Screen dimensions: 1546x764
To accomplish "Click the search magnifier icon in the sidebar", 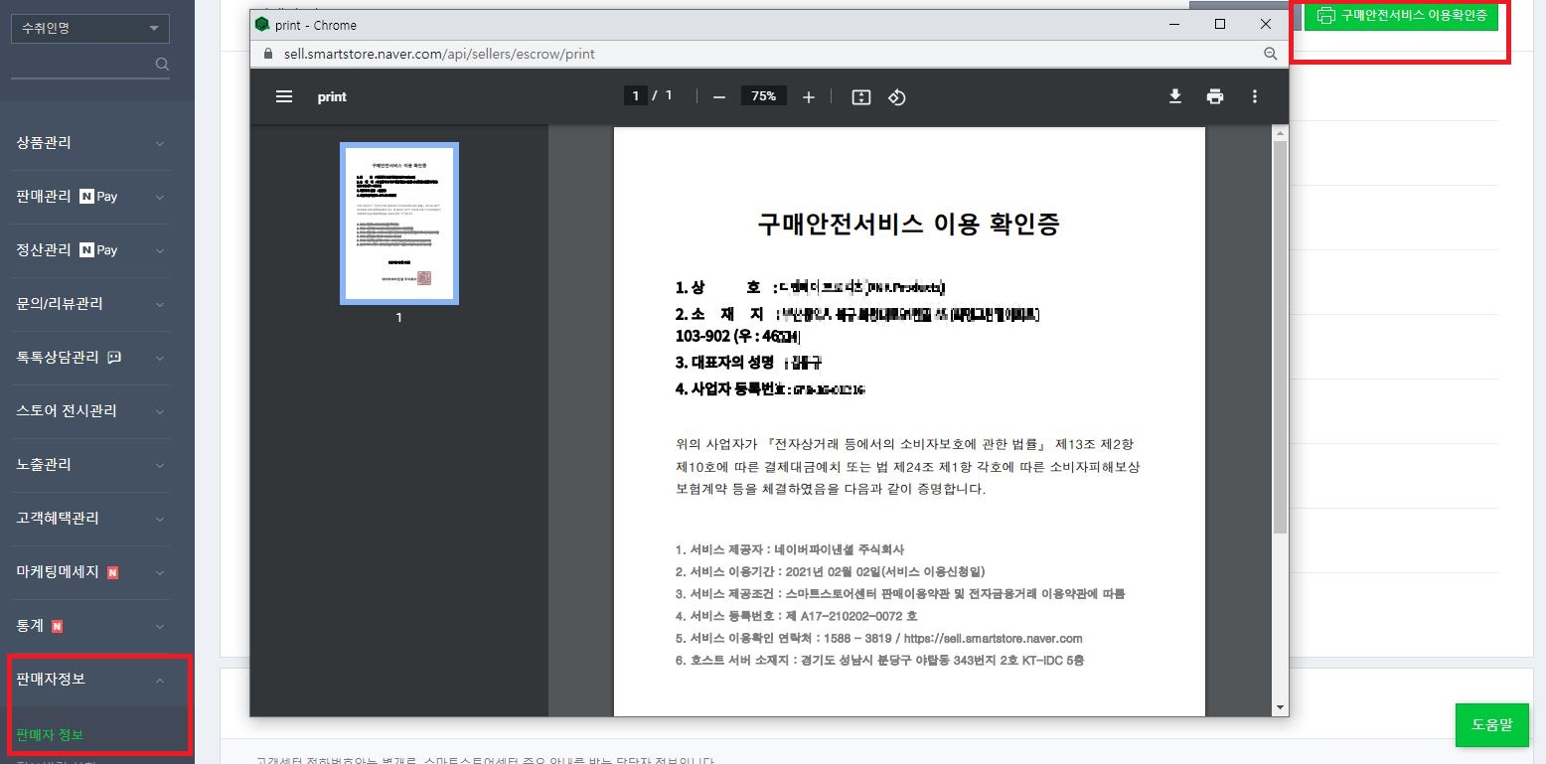I will pyautogui.click(x=162, y=65).
